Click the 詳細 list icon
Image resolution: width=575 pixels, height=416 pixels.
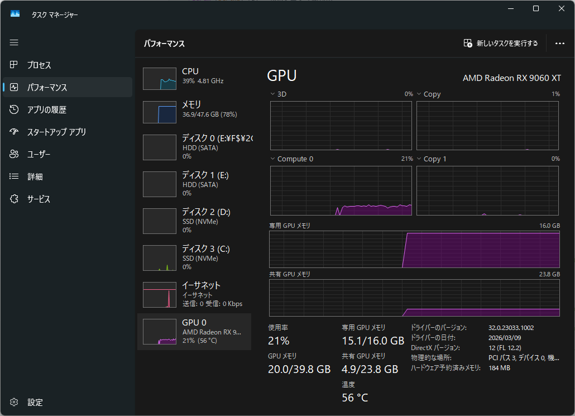click(14, 176)
